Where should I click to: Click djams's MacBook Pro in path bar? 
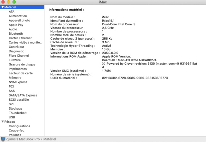tap(23, 139)
